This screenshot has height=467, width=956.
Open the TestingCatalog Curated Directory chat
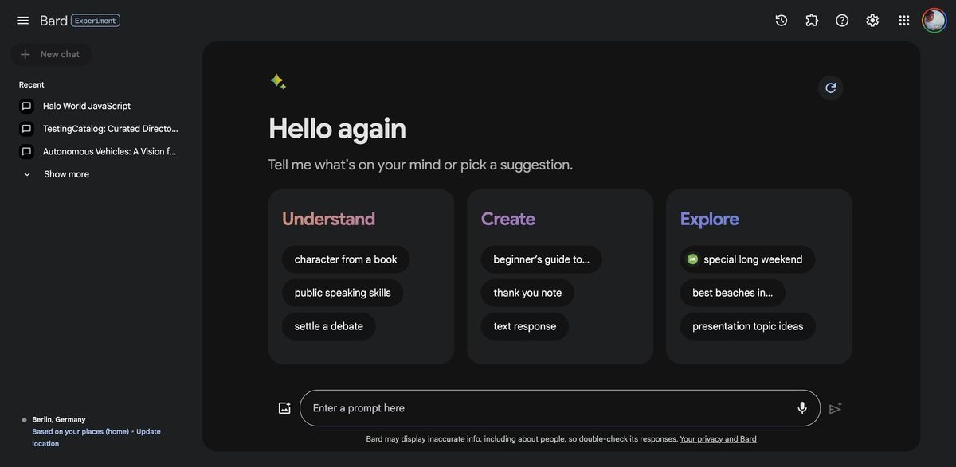coord(110,129)
